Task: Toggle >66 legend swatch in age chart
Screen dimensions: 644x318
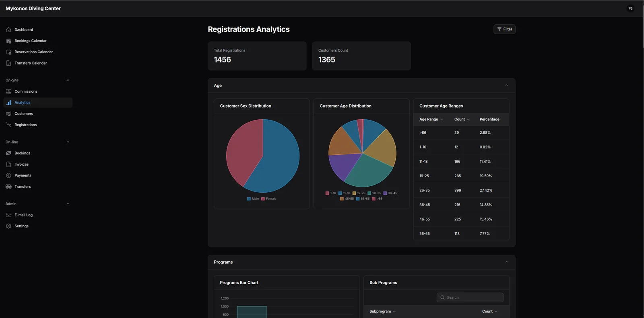Action: (374, 199)
